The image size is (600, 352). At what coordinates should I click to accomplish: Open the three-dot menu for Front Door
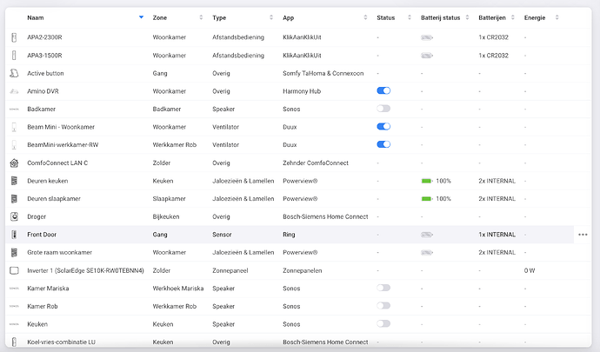tap(583, 235)
